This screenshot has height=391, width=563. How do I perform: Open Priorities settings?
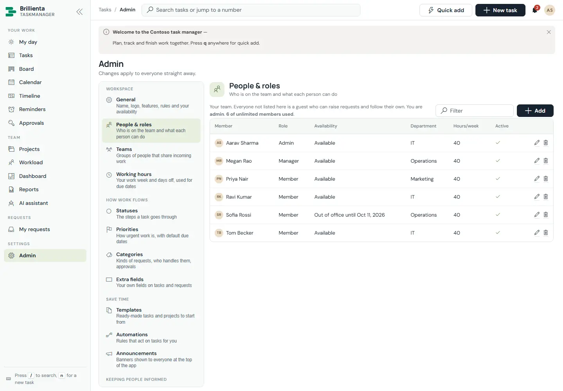pyautogui.click(x=151, y=235)
